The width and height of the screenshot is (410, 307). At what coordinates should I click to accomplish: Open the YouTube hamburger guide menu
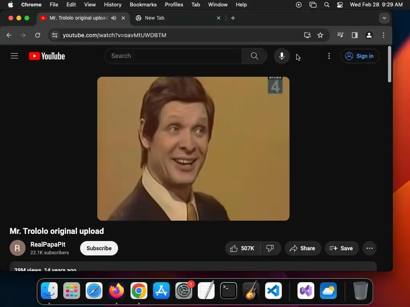14,56
